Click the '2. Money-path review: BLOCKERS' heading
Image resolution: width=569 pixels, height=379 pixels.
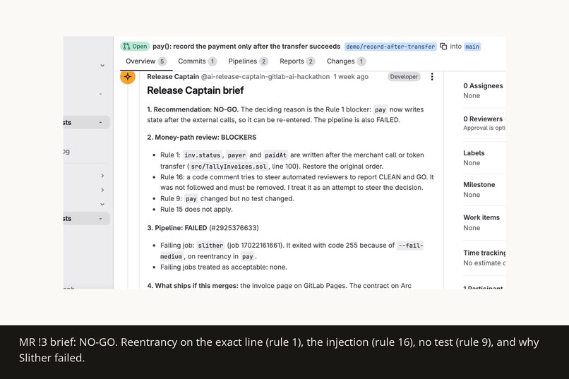point(202,138)
